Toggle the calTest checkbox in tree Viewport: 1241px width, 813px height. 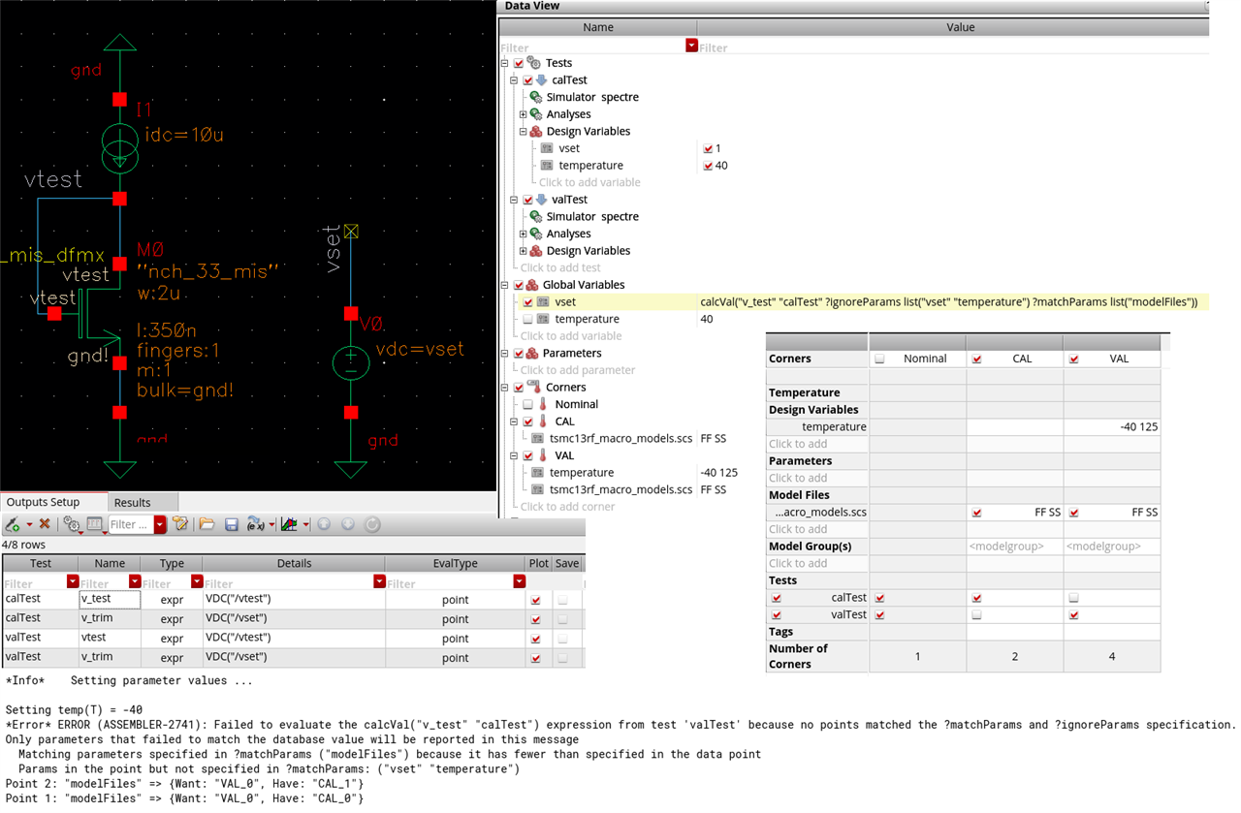click(x=527, y=80)
